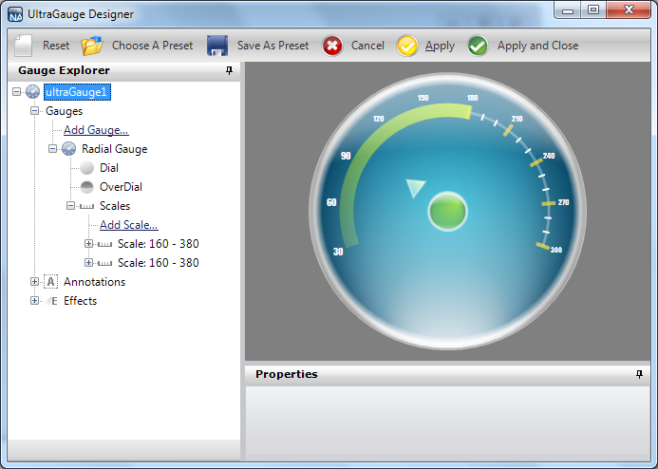Screen dimensions: 658x469
Task: Select the Dial tree item
Action: 108,168
